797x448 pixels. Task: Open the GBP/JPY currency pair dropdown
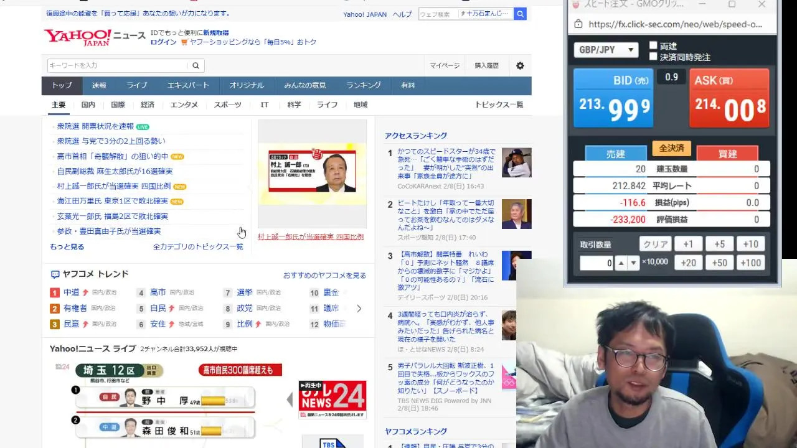(x=606, y=50)
